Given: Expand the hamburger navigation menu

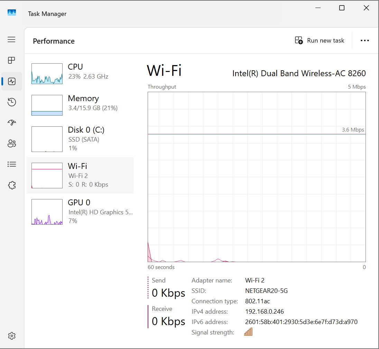Looking at the screenshot, I should (11, 39).
